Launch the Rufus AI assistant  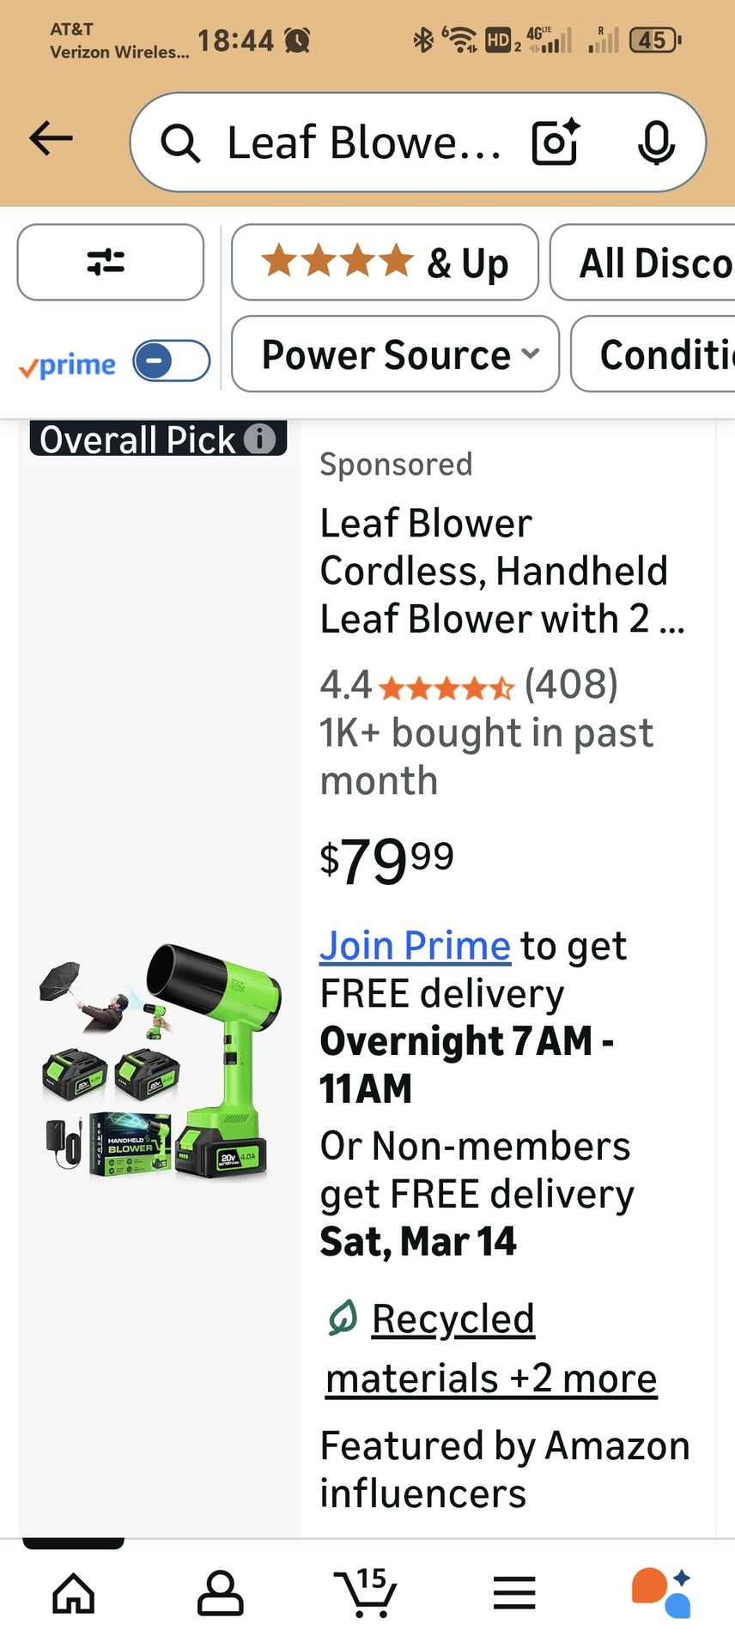[x=661, y=1593]
